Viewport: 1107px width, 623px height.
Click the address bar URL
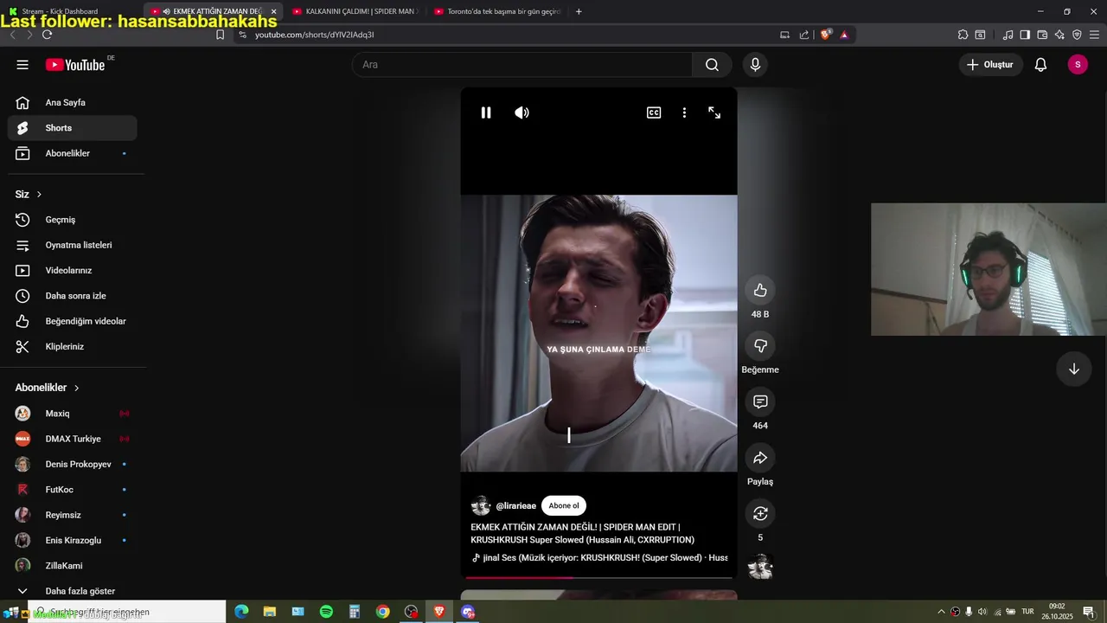pyautogui.click(x=315, y=35)
